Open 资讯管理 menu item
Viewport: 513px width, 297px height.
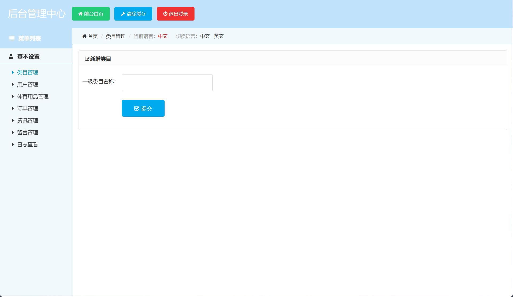point(28,120)
